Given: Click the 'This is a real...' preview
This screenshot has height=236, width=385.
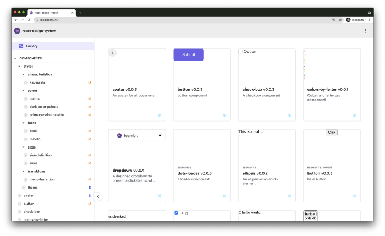Looking at the screenshot, I should coord(251,132).
